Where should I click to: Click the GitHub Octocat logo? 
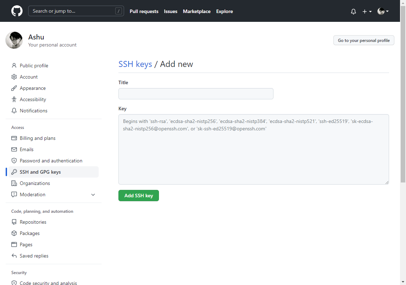click(x=17, y=11)
